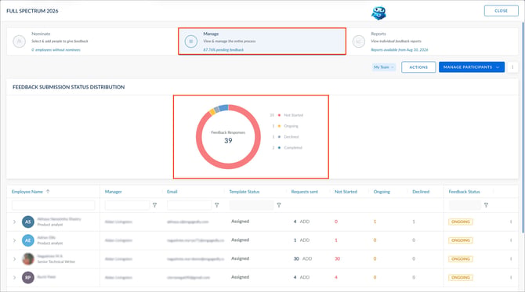Sort by Email column header
The height and width of the screenshot is (292, 525).
172,192
